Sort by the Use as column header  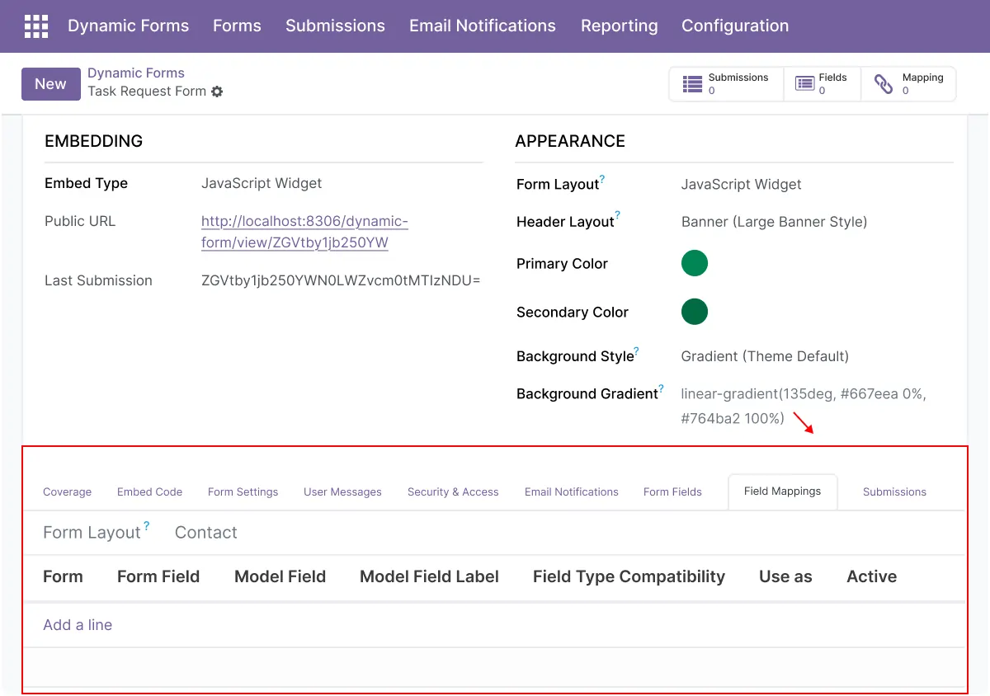(785, 577)
